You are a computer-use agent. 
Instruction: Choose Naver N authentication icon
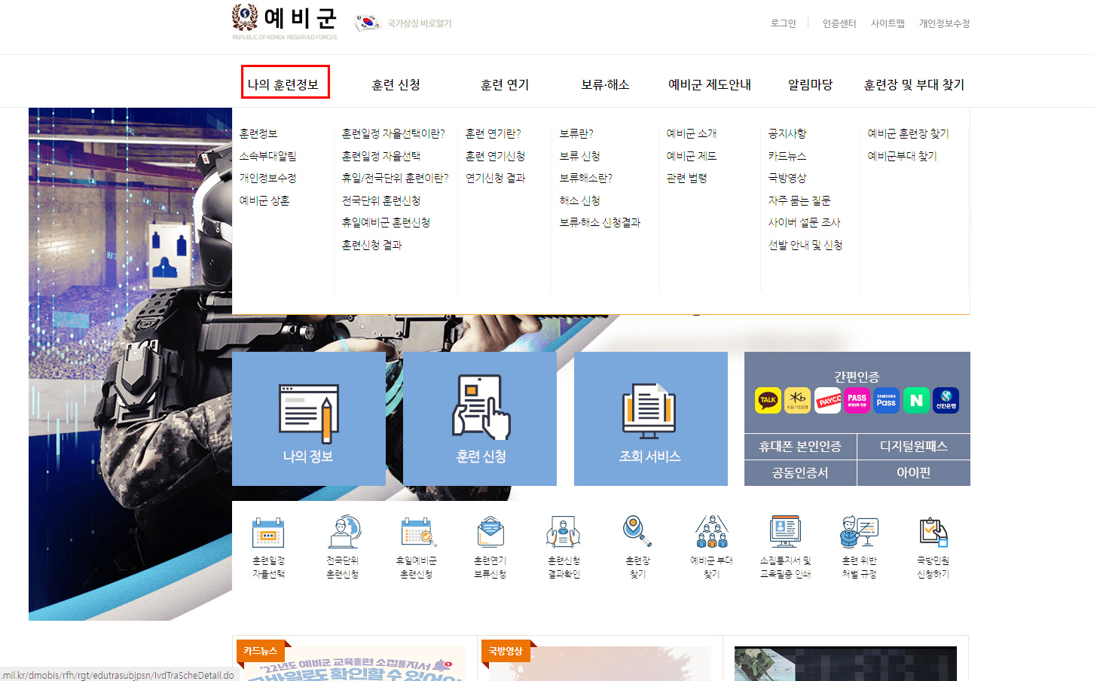(x=916, y=400)
